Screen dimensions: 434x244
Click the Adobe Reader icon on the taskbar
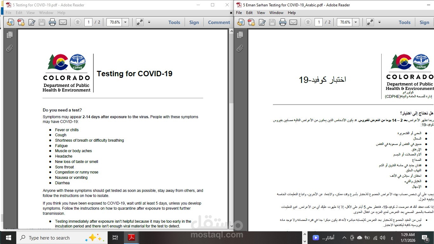(x=131, y=238)
